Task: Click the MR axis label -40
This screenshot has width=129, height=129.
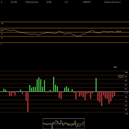Action: (126, 101)
